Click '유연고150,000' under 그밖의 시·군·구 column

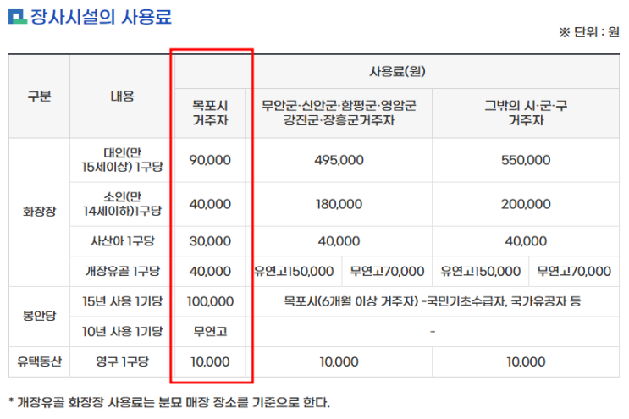point(481,272)
